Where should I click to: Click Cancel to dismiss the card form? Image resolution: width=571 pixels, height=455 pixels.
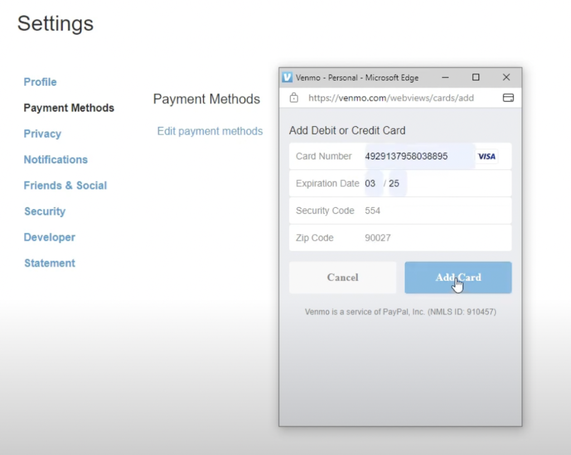tap(342, 277)
